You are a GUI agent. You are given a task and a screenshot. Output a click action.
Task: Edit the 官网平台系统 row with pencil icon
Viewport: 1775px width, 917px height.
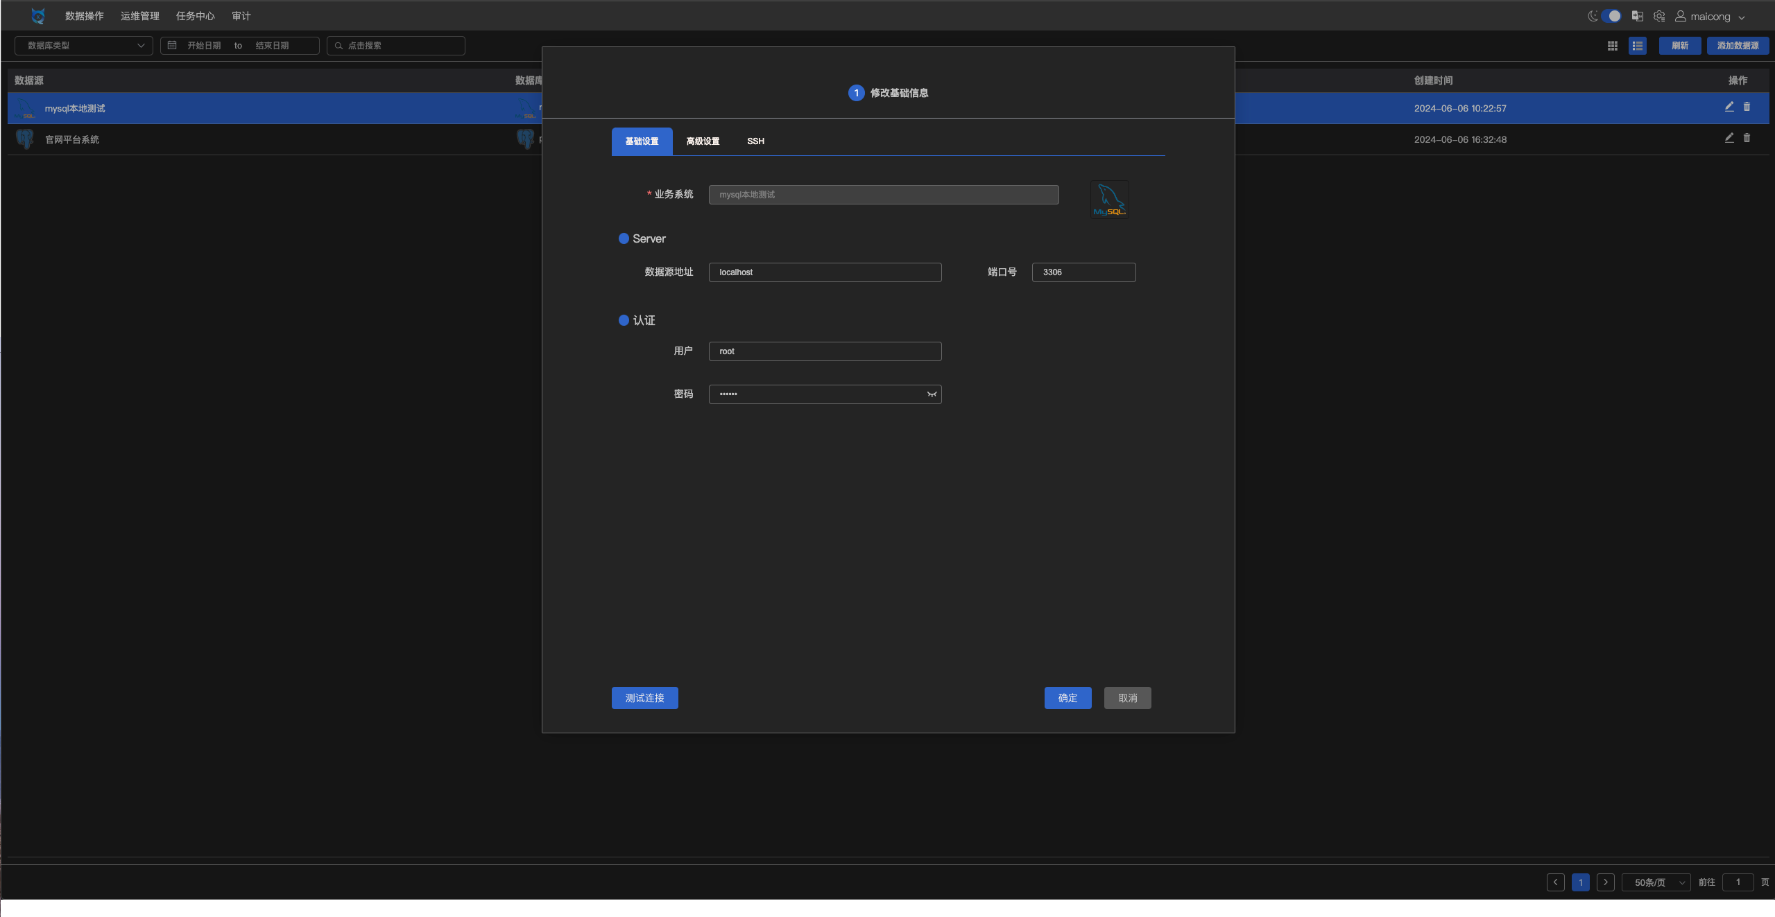(x=1729, y=138)
